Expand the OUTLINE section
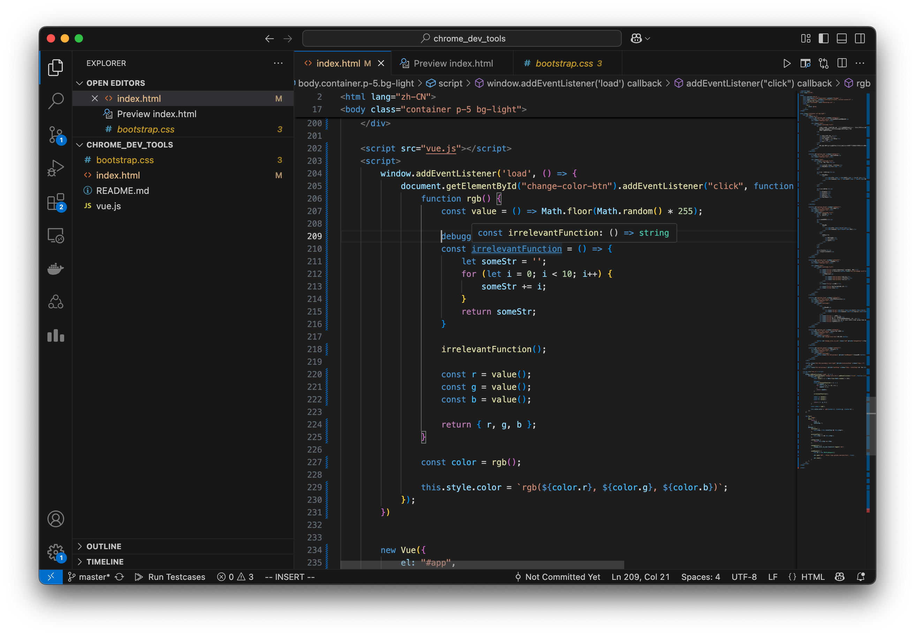915x636 pixels. (104, 546)
